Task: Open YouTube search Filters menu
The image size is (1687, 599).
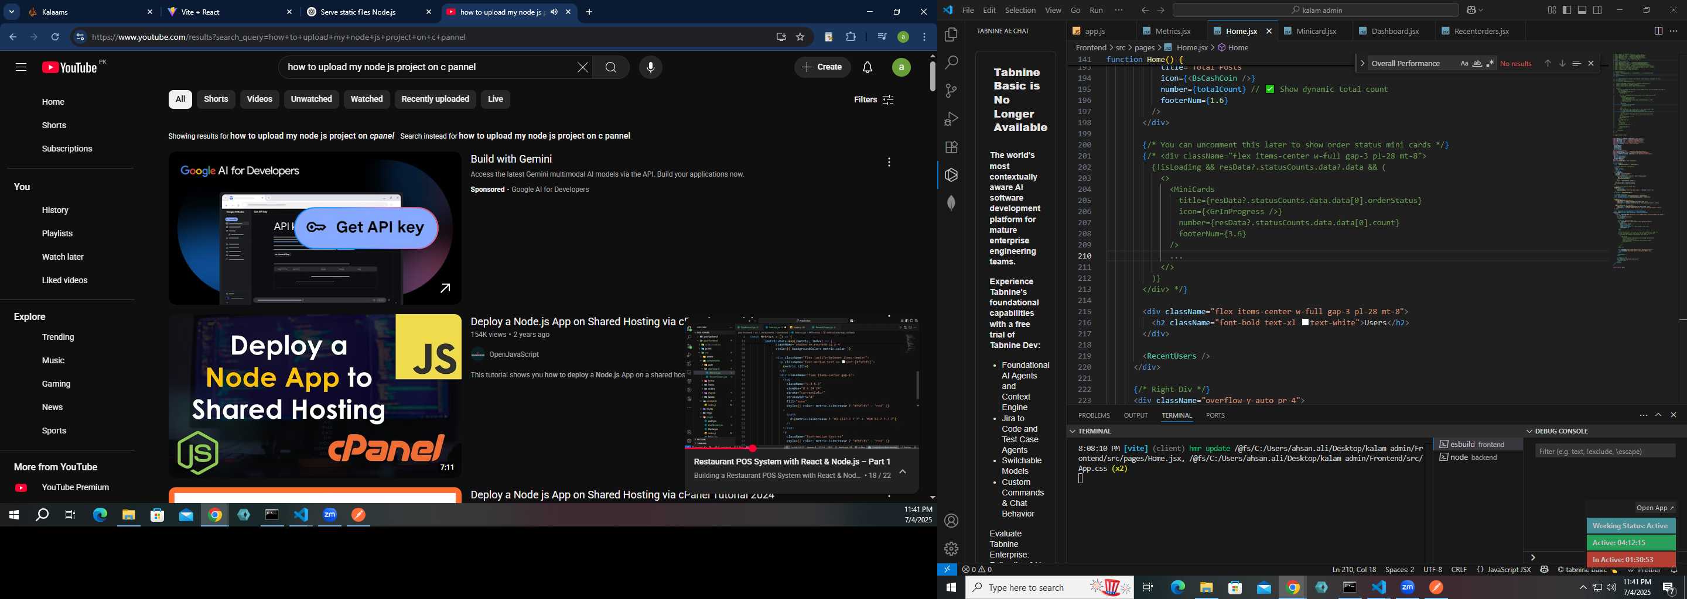Action: tap(873, 99)
